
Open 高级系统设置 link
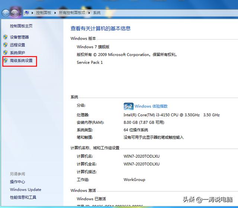point(21,61)
